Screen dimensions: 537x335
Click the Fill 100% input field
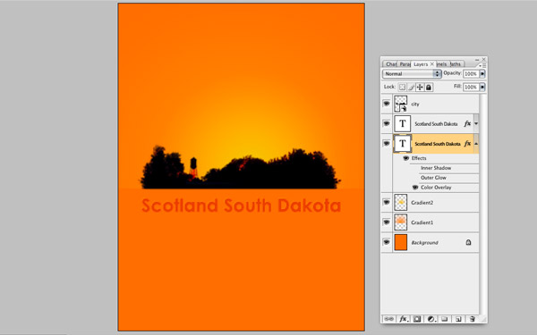(x=472, y=88)
